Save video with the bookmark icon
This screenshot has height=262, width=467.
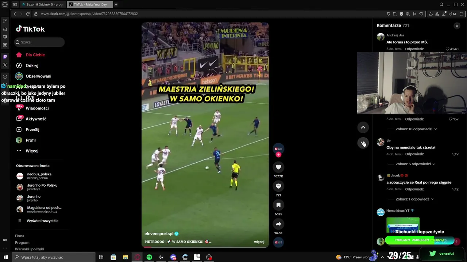point(278,205)
